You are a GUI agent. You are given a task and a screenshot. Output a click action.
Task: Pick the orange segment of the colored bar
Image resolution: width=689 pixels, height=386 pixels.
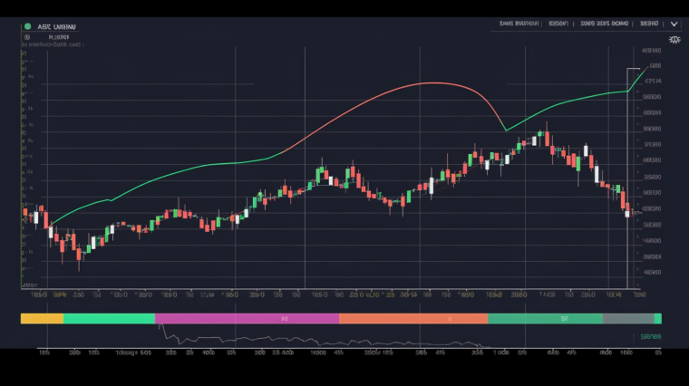[x=412, y=319]
